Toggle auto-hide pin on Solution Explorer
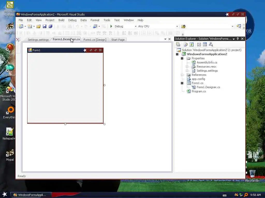Screen dimensions: 265x198 tap(238, 39)
